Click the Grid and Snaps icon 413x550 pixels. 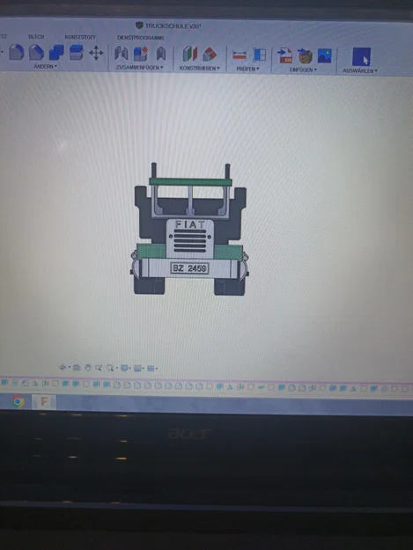click(137, 369)
